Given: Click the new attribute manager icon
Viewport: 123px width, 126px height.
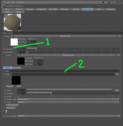Looking at the screenshot, I should click(x=121, y=2).
